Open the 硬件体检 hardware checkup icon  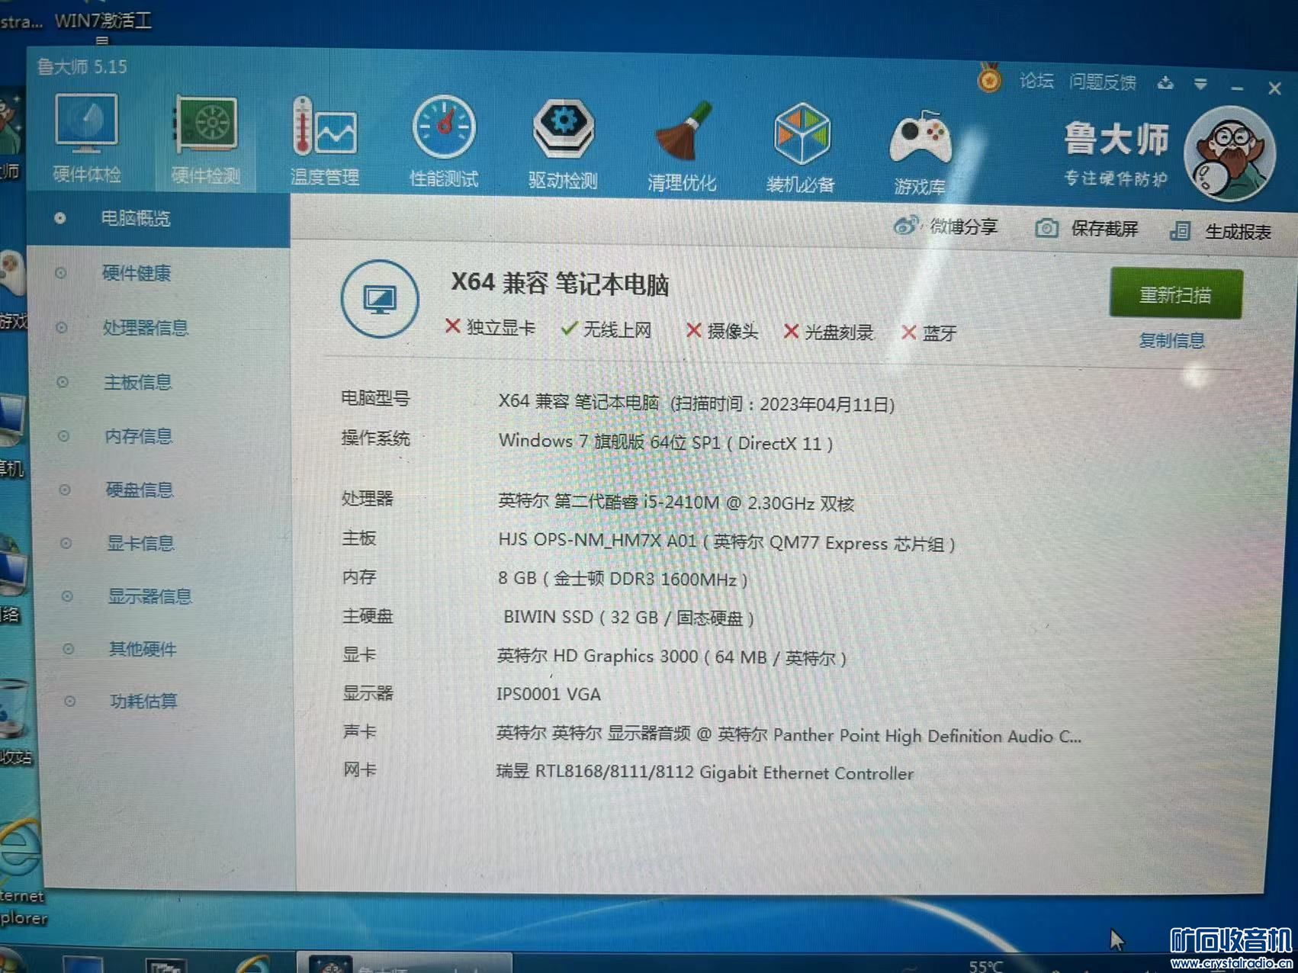coord(86,139)
